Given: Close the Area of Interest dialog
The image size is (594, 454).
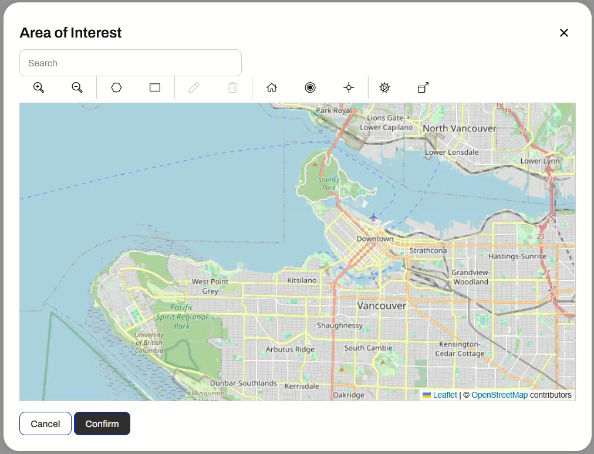Looking at the screenshot, I should tap(563, 33).
